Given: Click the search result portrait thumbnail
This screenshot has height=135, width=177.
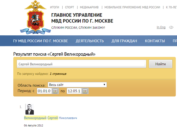Looking at the screenshot, I should (x=30, y=109).
